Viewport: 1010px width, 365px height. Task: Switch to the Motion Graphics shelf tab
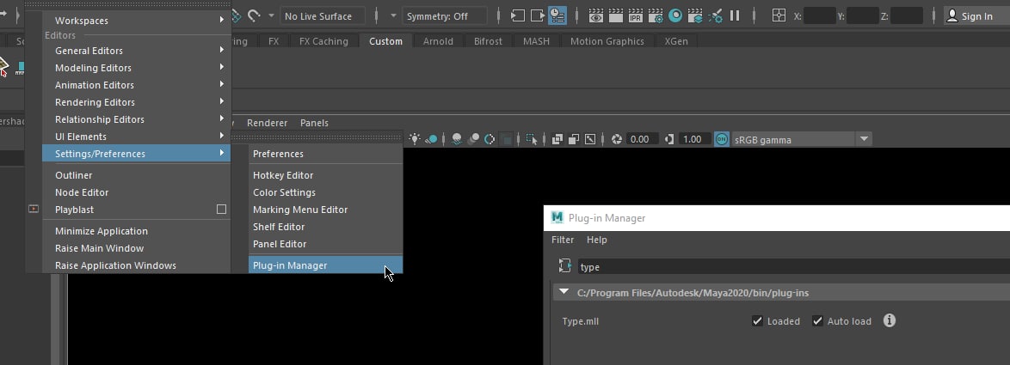(607, 41)
